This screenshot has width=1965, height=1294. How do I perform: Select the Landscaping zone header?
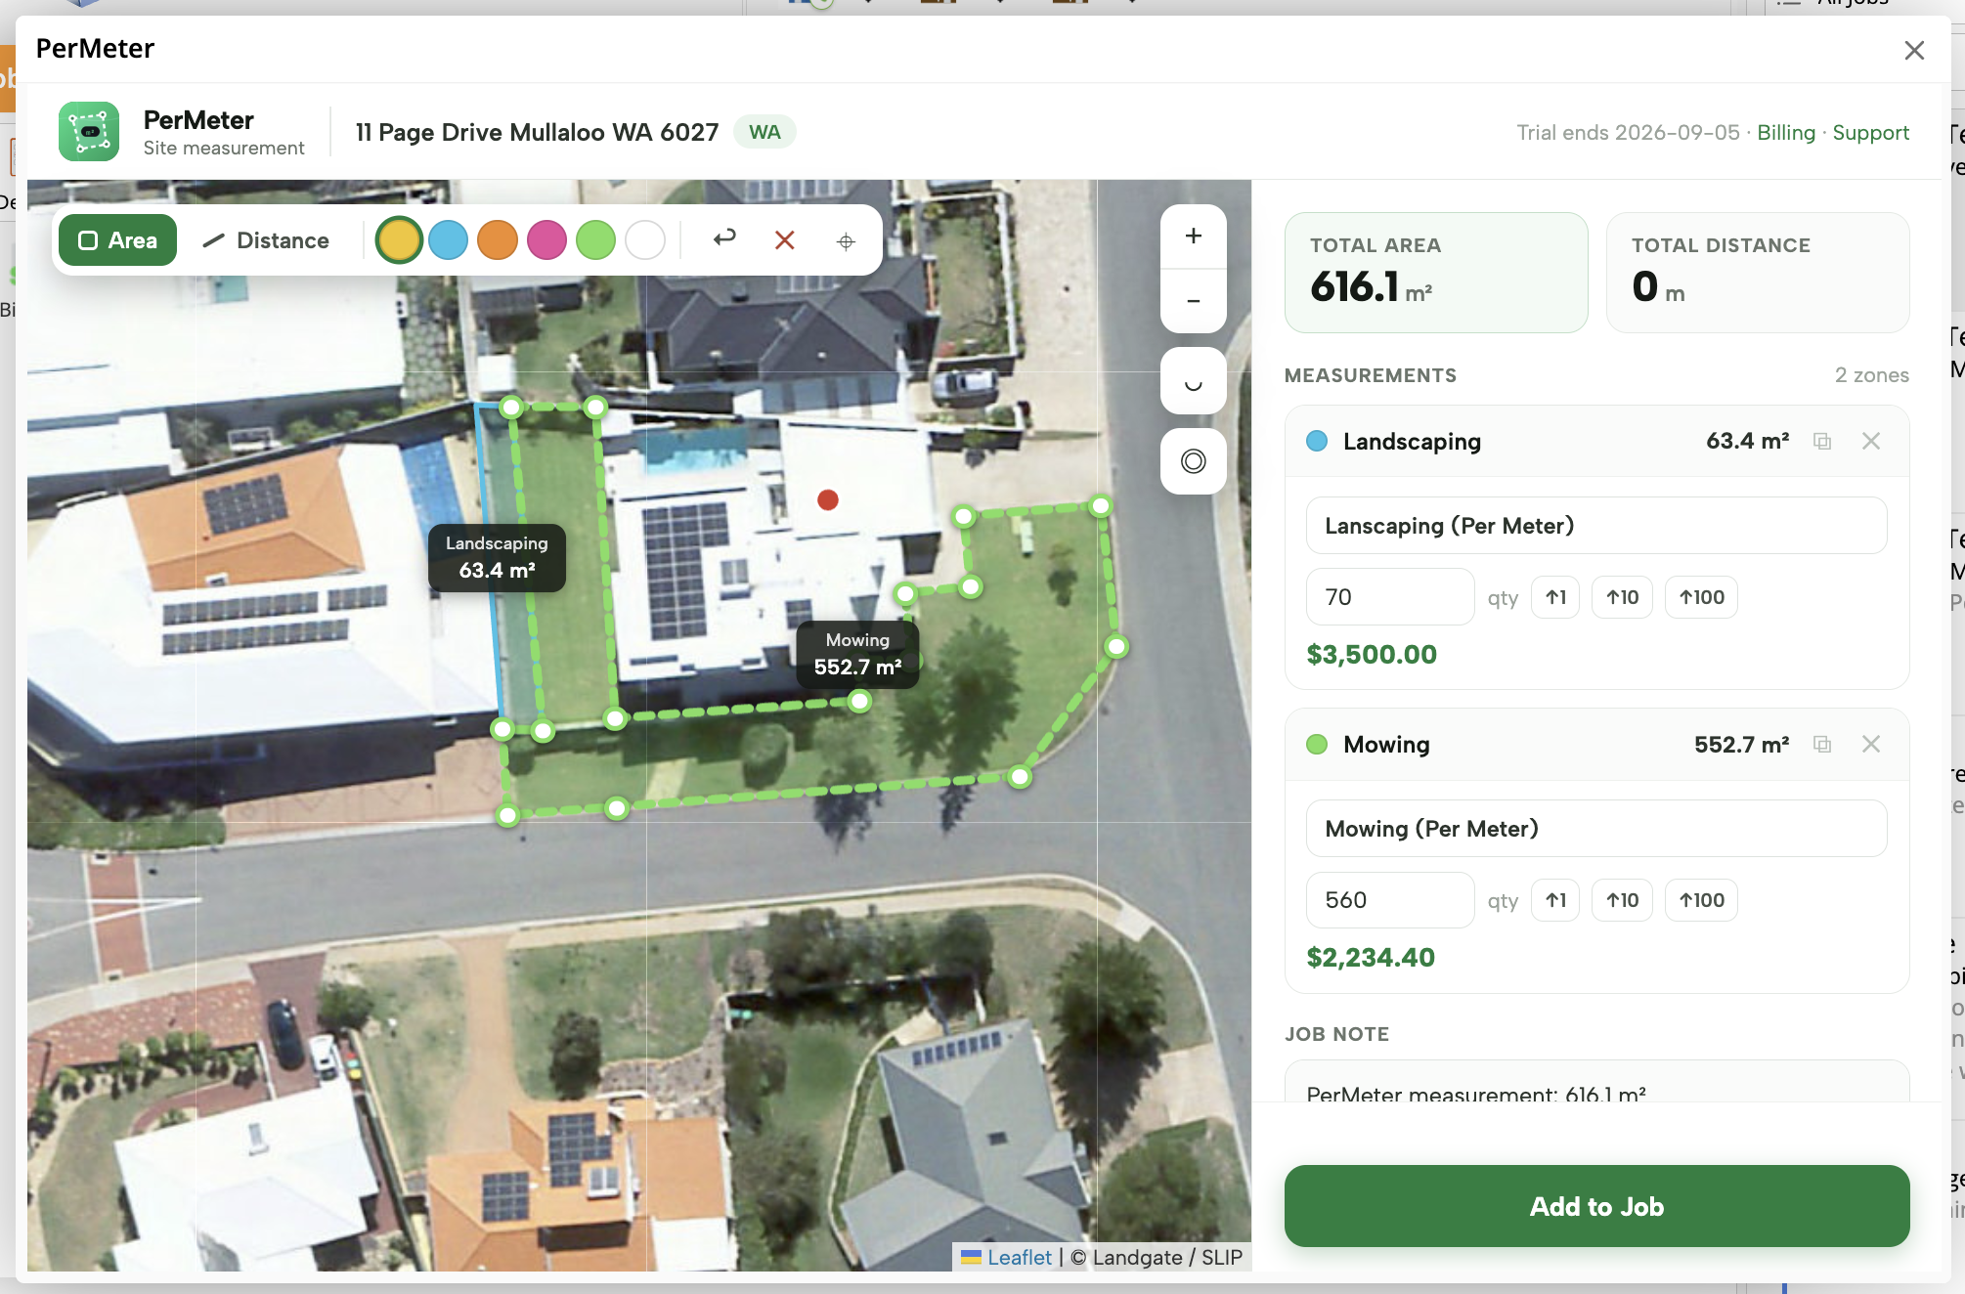coord(1596,442)
